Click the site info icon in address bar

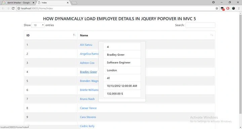coord(19,8)
